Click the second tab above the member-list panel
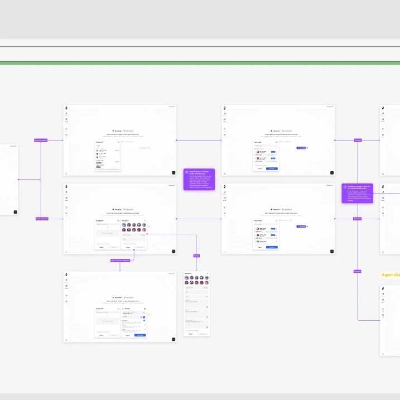 [129, 131]
